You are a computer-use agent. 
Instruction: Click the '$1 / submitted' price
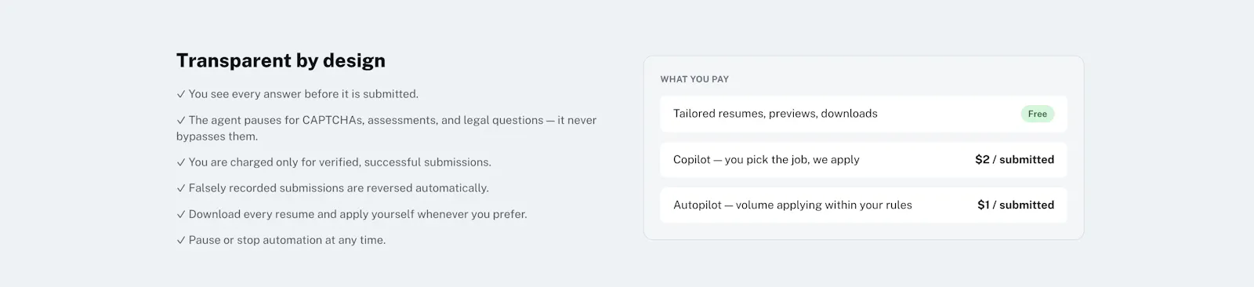click(x=1016, y=205)
